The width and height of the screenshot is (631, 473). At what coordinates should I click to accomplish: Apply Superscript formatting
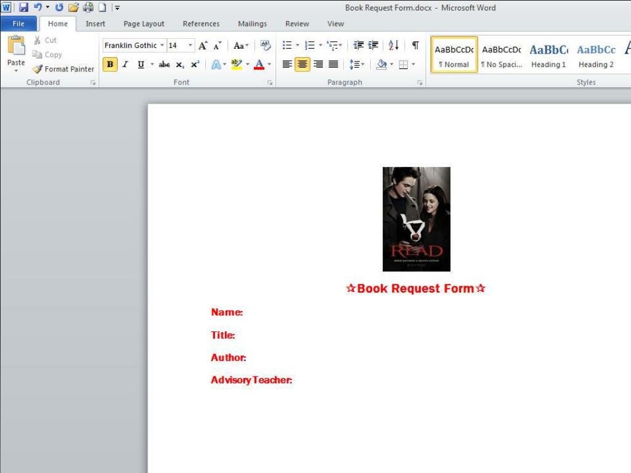195,64
